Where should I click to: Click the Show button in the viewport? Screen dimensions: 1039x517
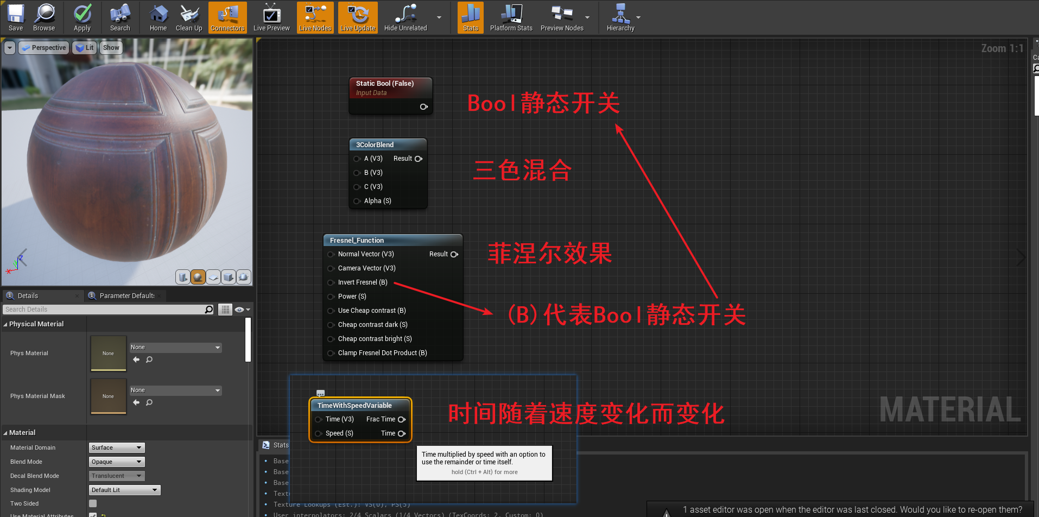pyautogui.click(x=111, y=47)
